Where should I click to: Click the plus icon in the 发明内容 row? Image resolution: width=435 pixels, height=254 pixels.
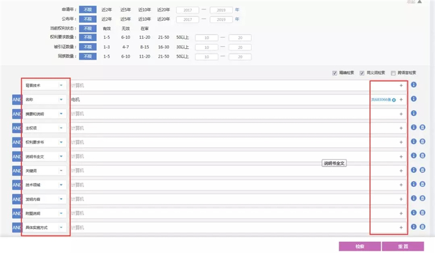pyautogui.click(x=401, y=199)
